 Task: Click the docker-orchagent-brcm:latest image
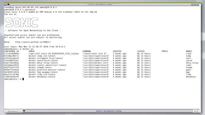(45, 58)
